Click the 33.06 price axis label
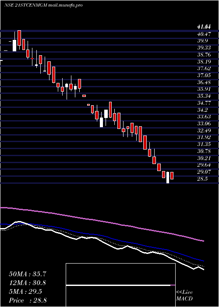 tap(204, 124)
